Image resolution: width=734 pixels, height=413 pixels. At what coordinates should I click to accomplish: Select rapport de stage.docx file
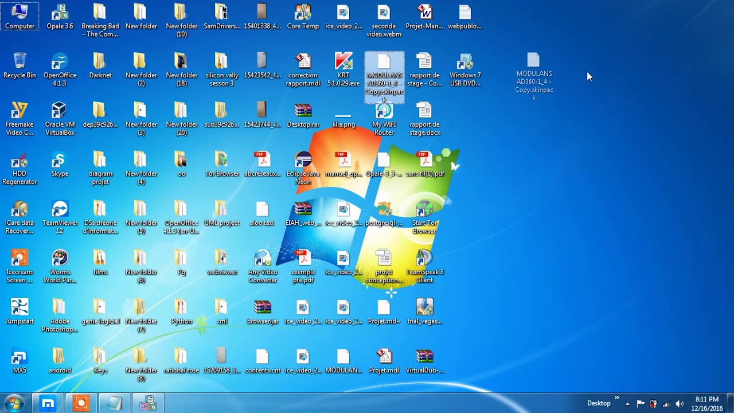[x=424, y=119]
